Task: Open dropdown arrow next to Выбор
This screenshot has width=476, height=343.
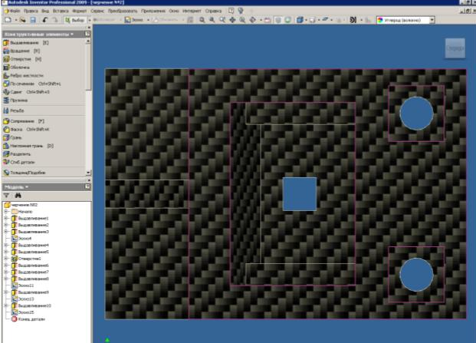Action: pyautogui.click(x=89, y=21)
